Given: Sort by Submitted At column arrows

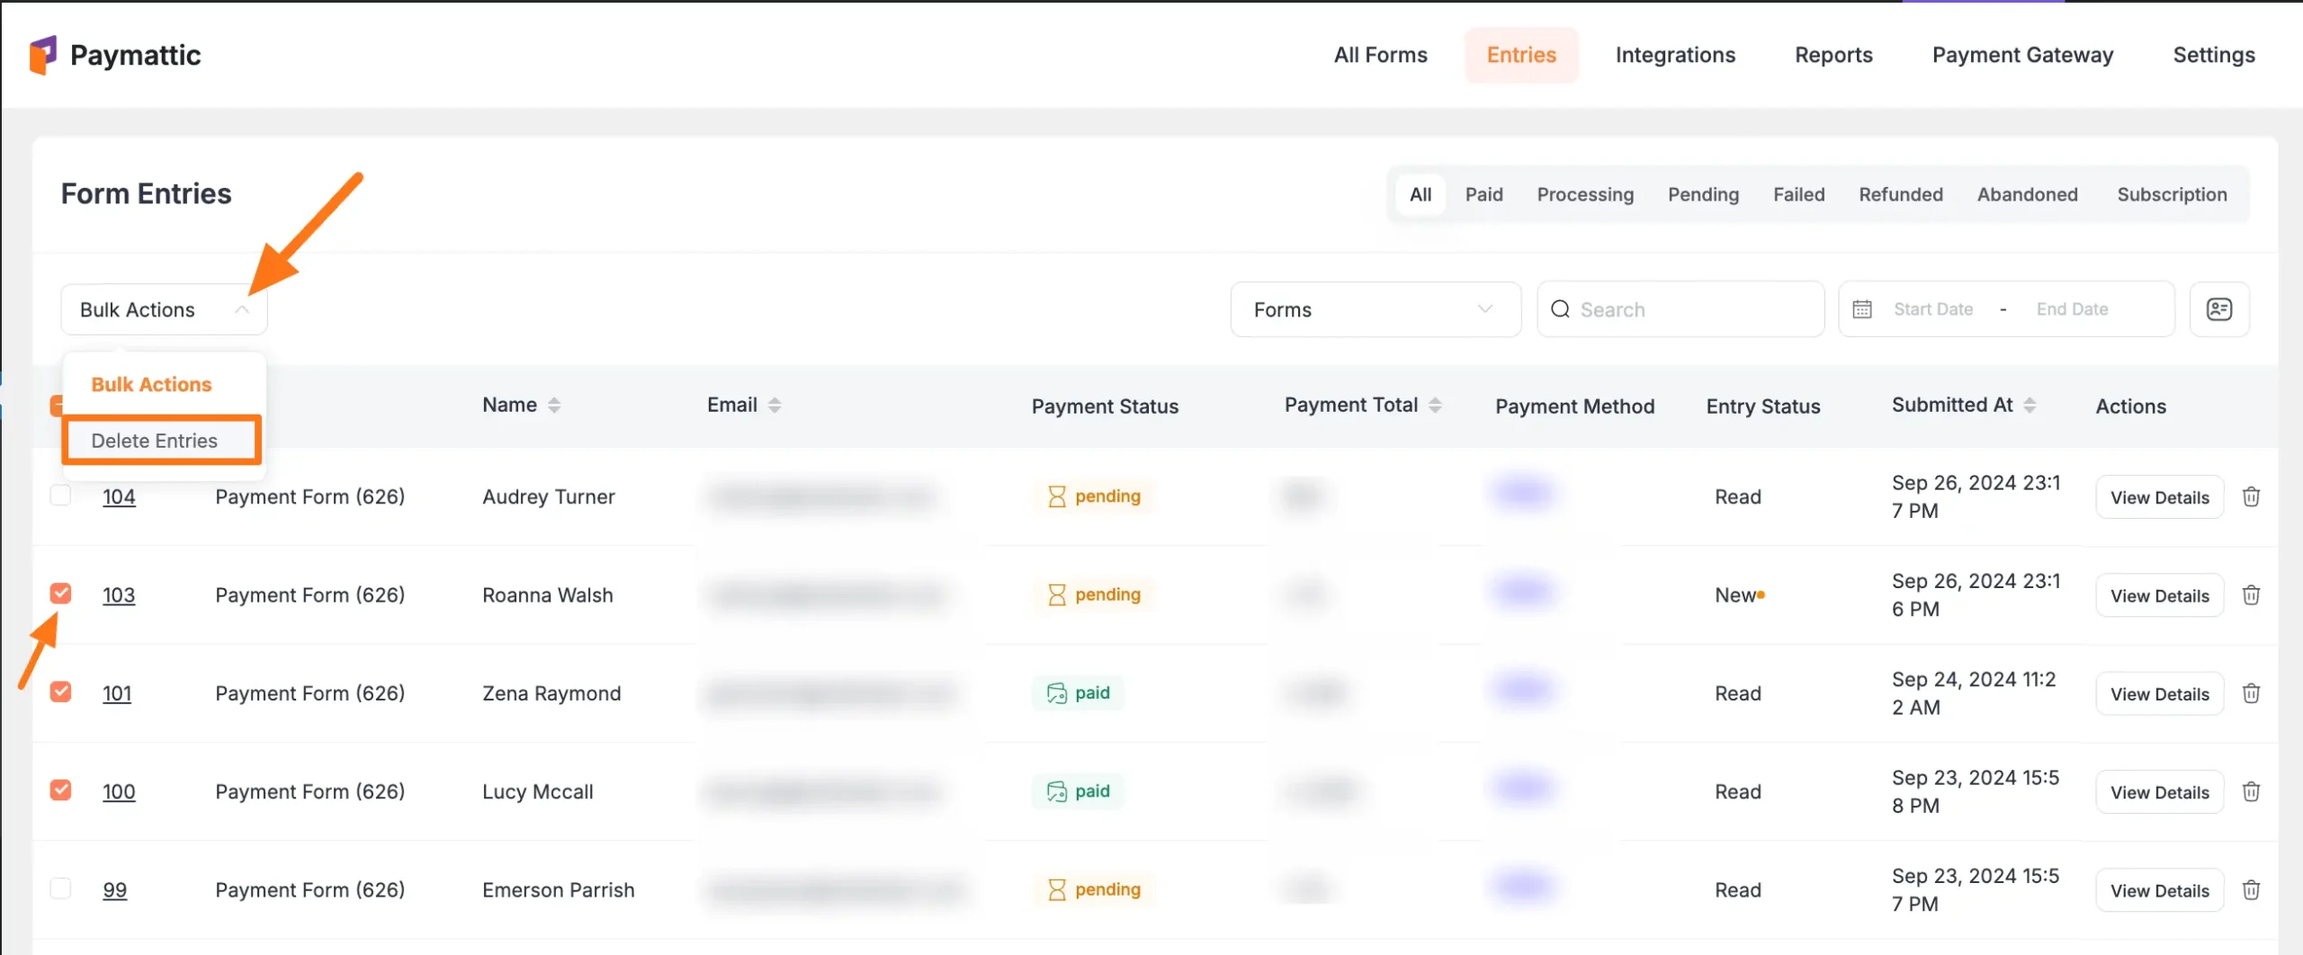Looking at the screenshot, I should pos(2030,406).
